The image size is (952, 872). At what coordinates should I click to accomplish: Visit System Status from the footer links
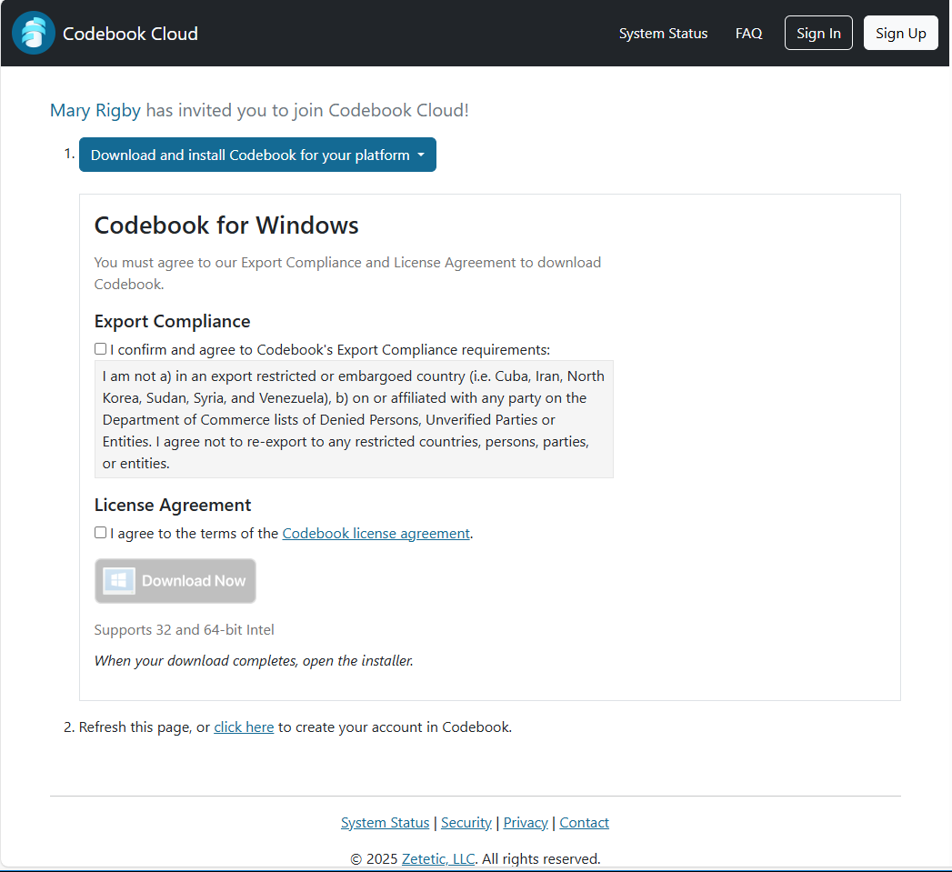pos(385,822)
